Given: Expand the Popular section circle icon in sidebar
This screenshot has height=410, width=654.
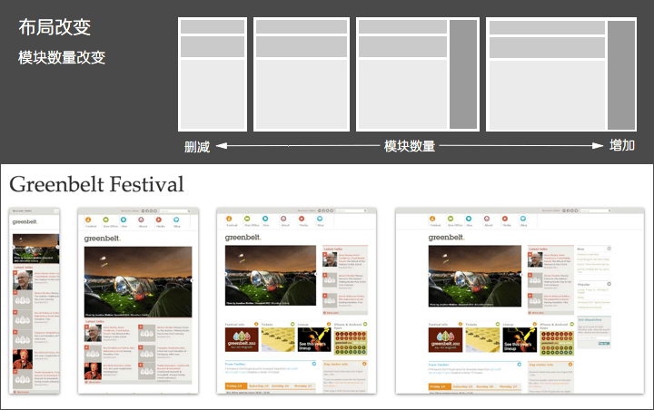Looking at the screenshot, I should point(609,284).
